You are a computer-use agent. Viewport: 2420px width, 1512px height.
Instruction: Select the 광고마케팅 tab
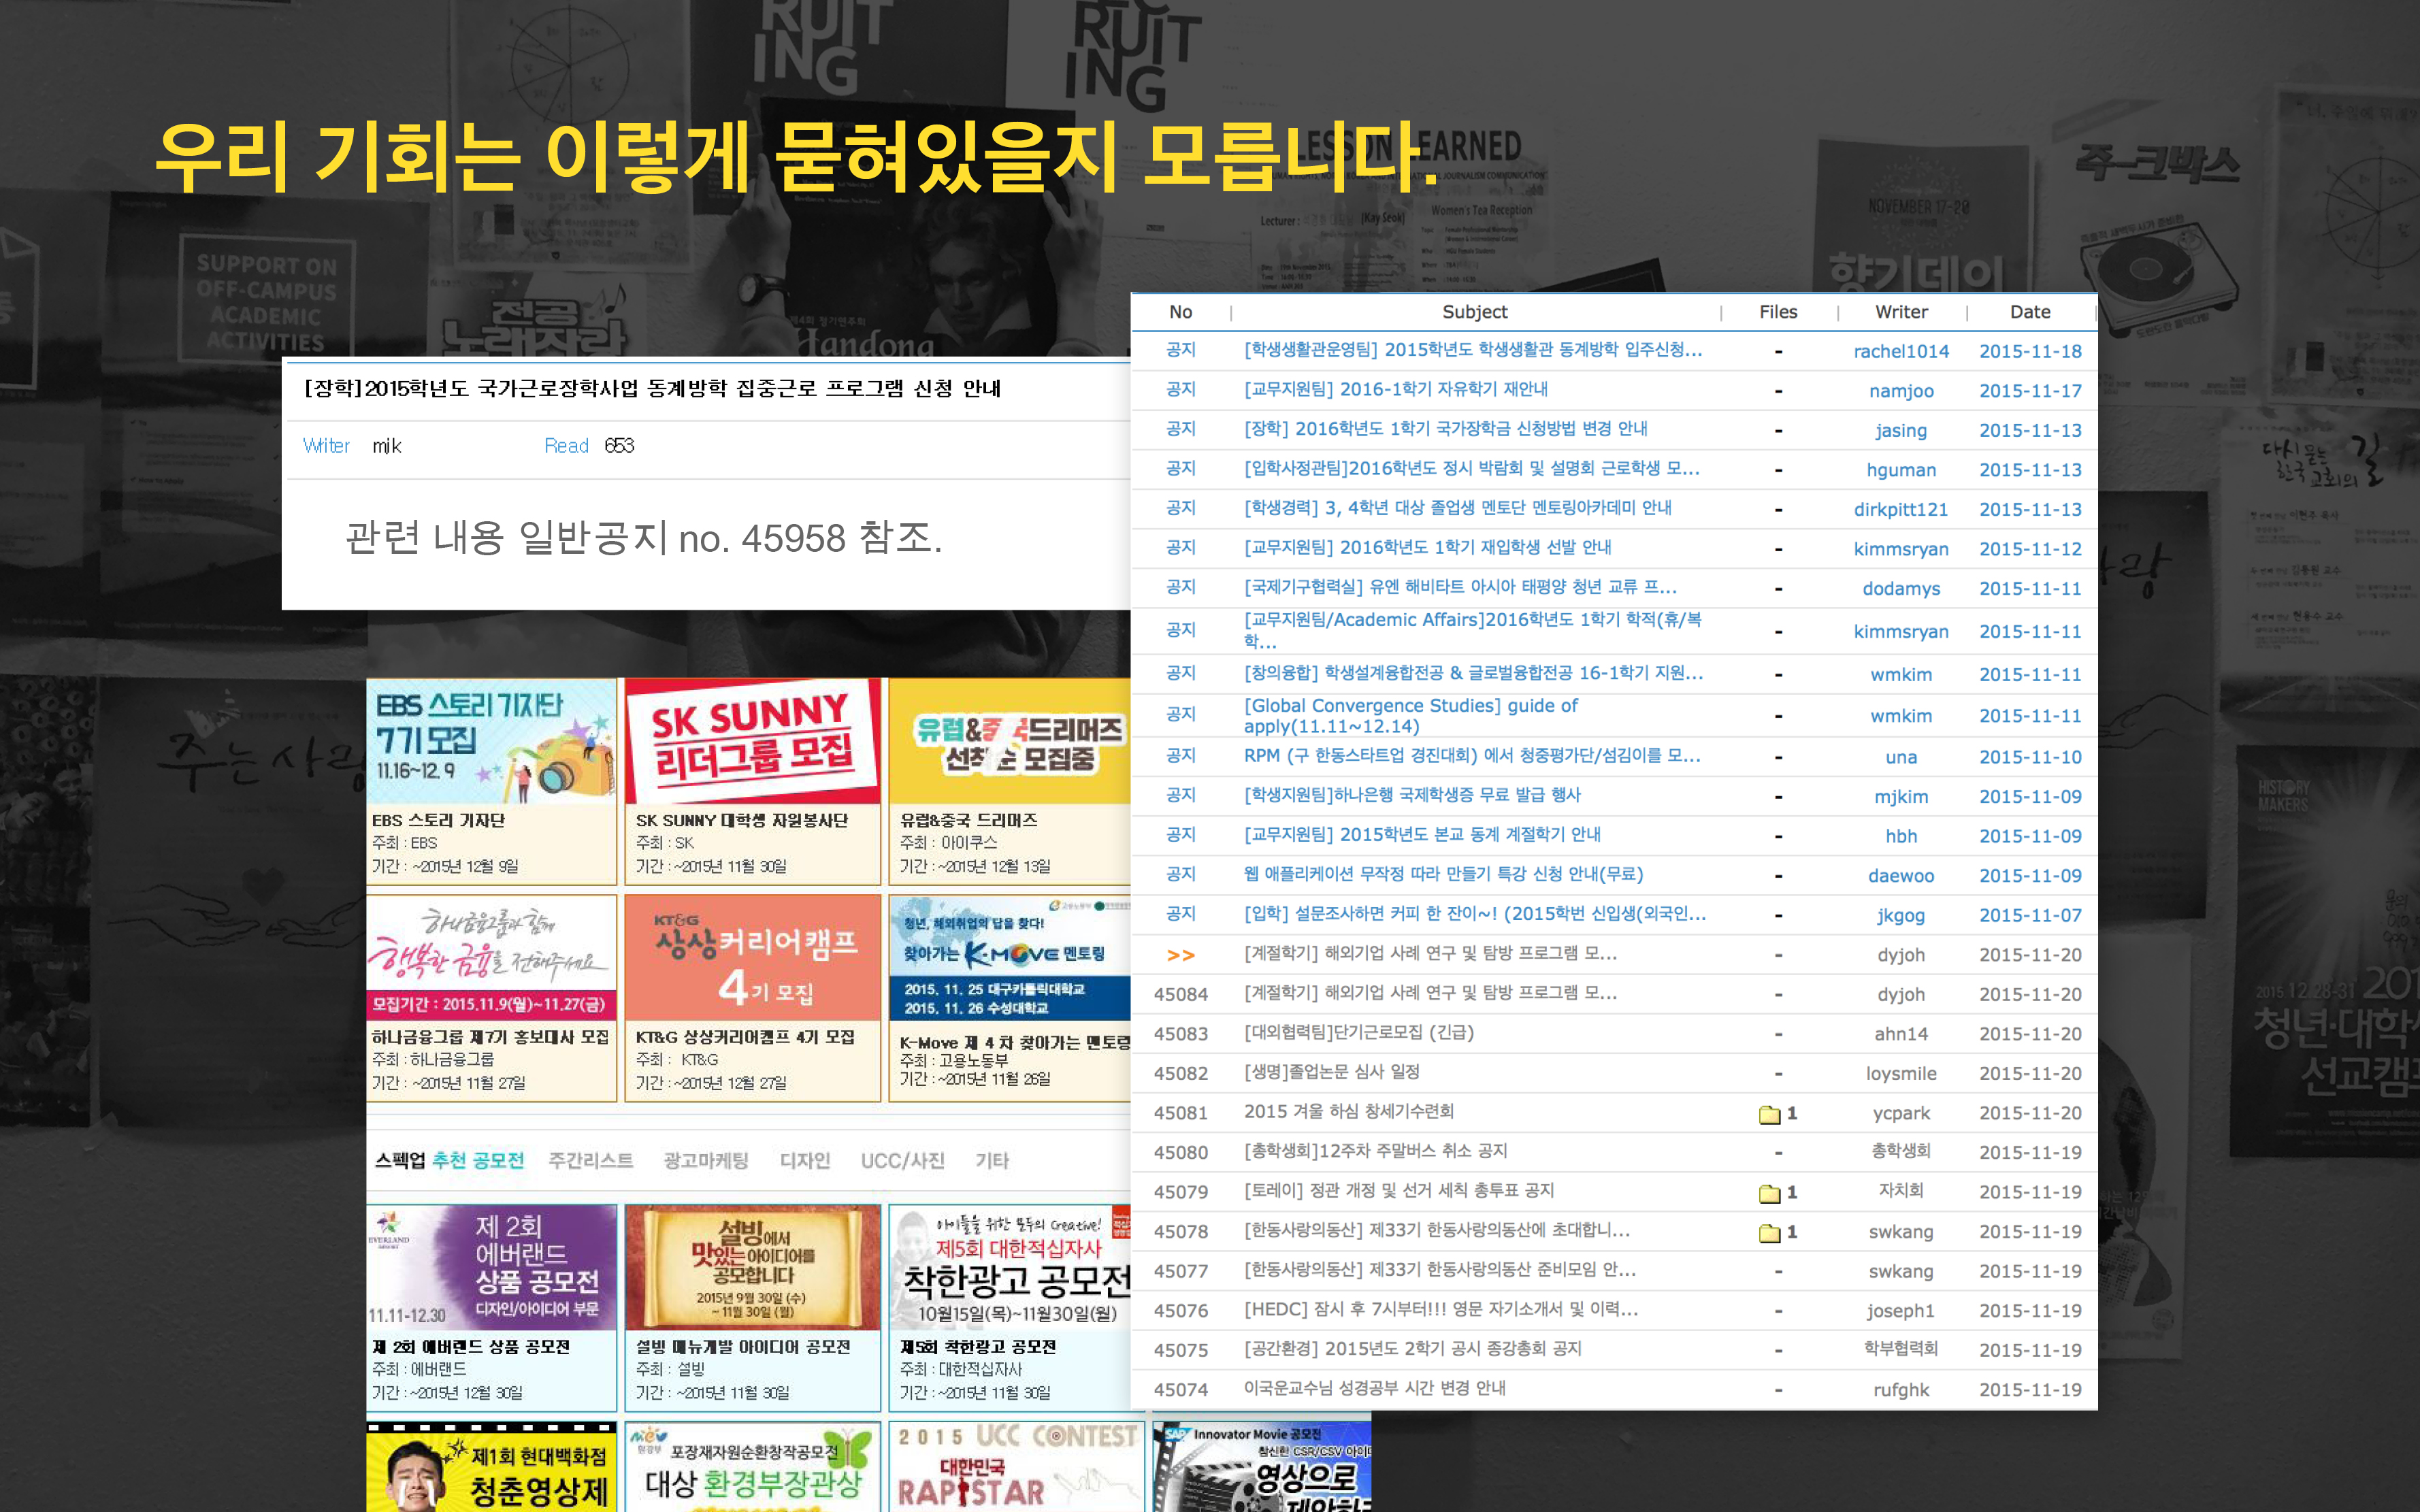click(706, 1160)
